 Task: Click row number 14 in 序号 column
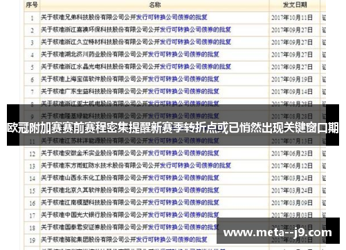click(x=32, y=179)
